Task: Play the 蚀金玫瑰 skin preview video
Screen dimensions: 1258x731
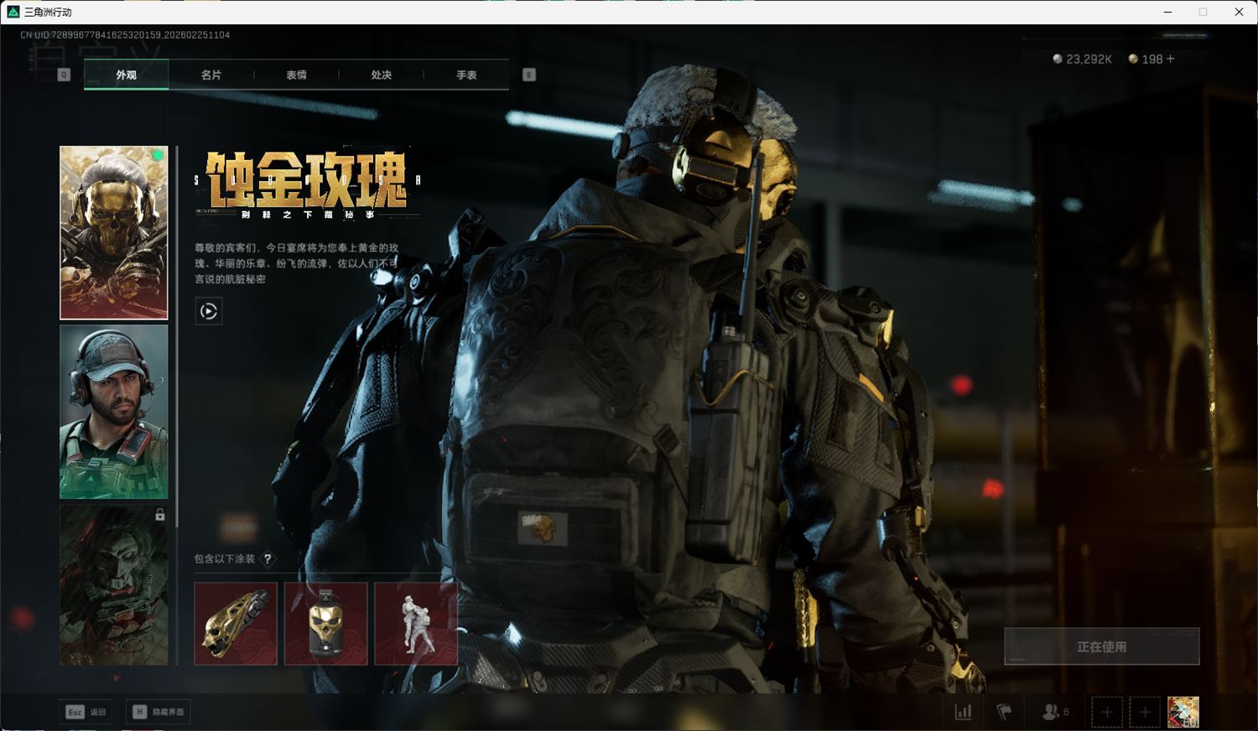Action: coord(209,312)
